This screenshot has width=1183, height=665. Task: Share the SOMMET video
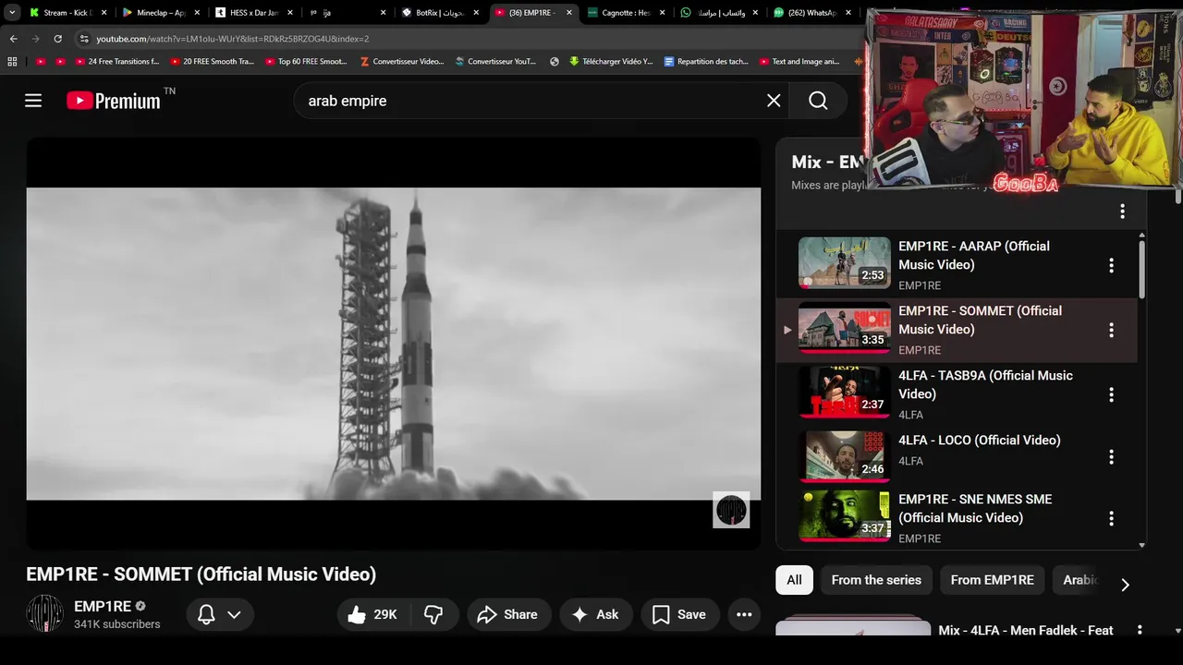507,614
